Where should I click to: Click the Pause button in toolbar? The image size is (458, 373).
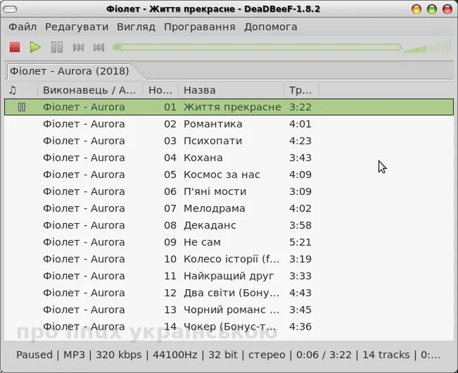pyautogui.click(x=57, y=47)
